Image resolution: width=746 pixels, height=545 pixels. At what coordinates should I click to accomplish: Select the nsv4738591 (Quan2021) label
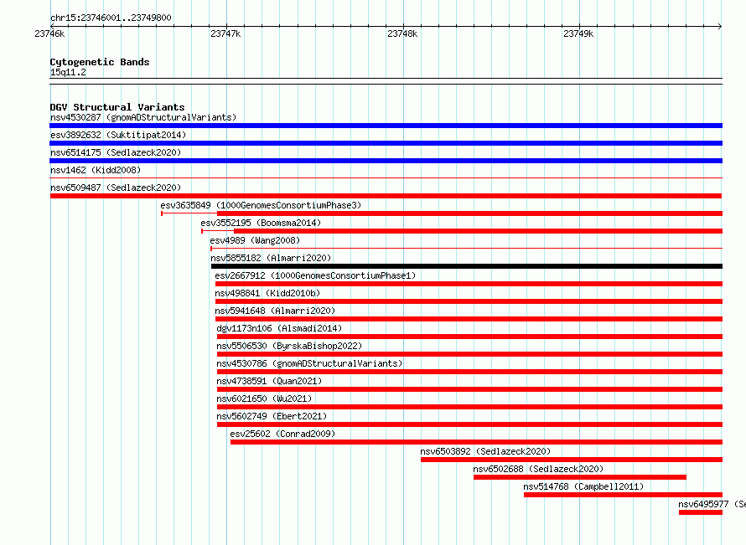[269, 381]
